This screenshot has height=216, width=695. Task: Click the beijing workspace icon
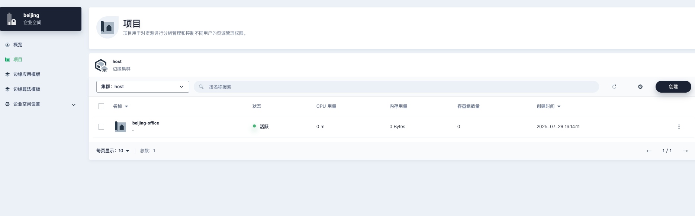[x=12, y=19]
